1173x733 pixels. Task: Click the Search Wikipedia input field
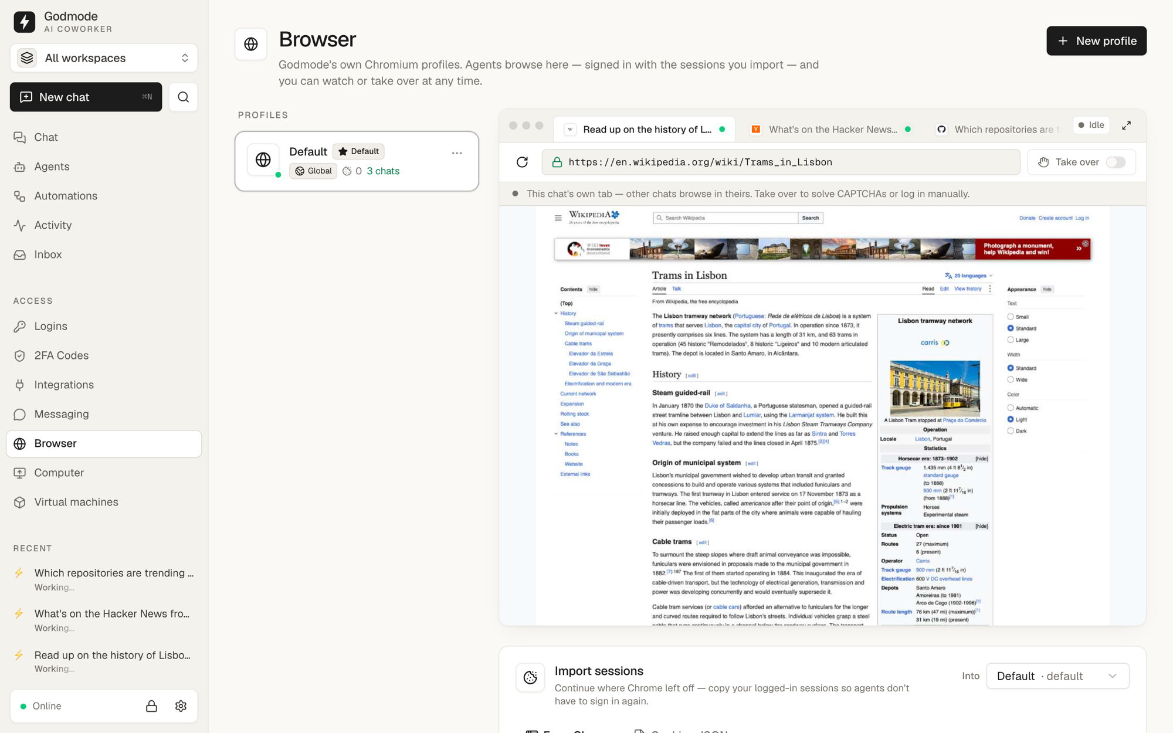click(x=725, y=218)
